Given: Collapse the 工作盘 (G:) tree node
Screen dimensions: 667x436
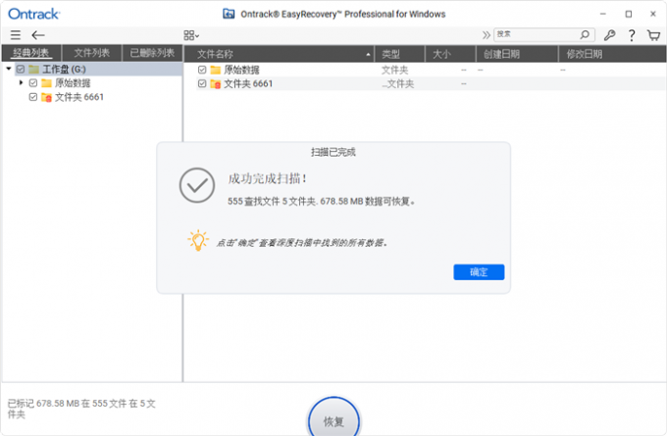Looking at the screenshot, I should (9, 69).
